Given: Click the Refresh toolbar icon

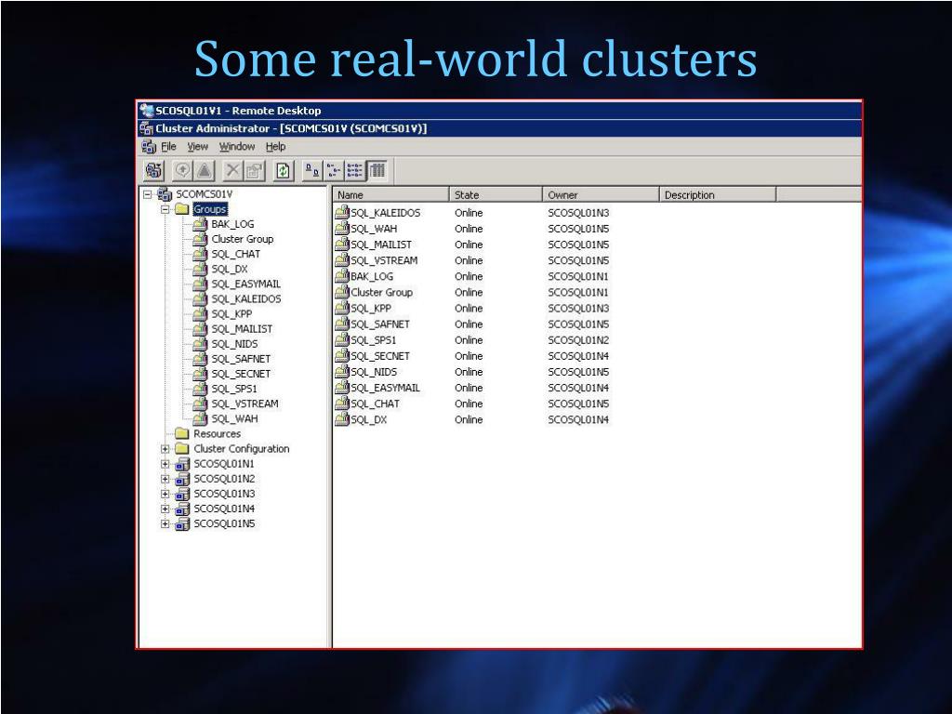Looking at the screenshot, I should (283, 171).
